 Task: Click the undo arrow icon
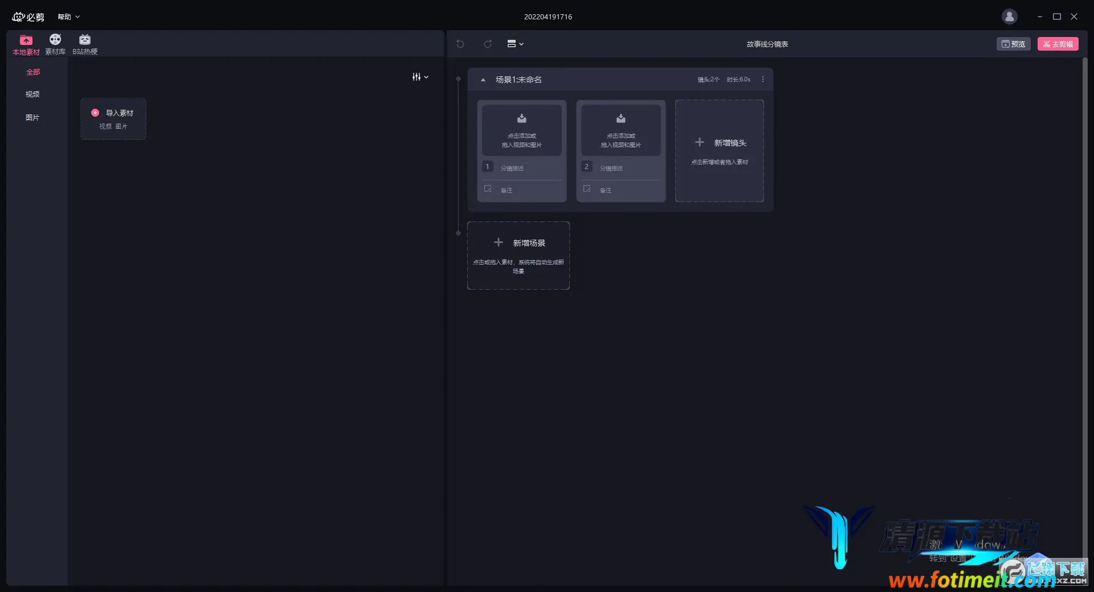click(x=460, y=44)
